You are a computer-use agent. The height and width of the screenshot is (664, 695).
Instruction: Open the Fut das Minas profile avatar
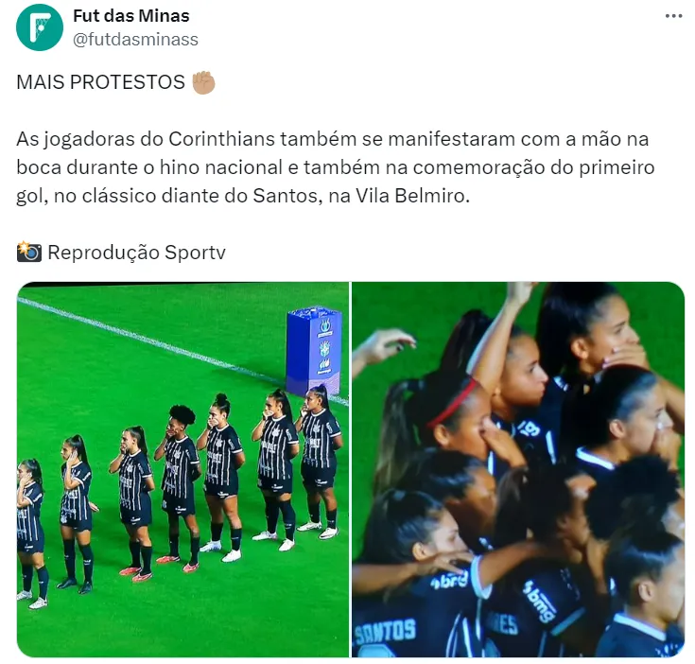click(40, 27)
